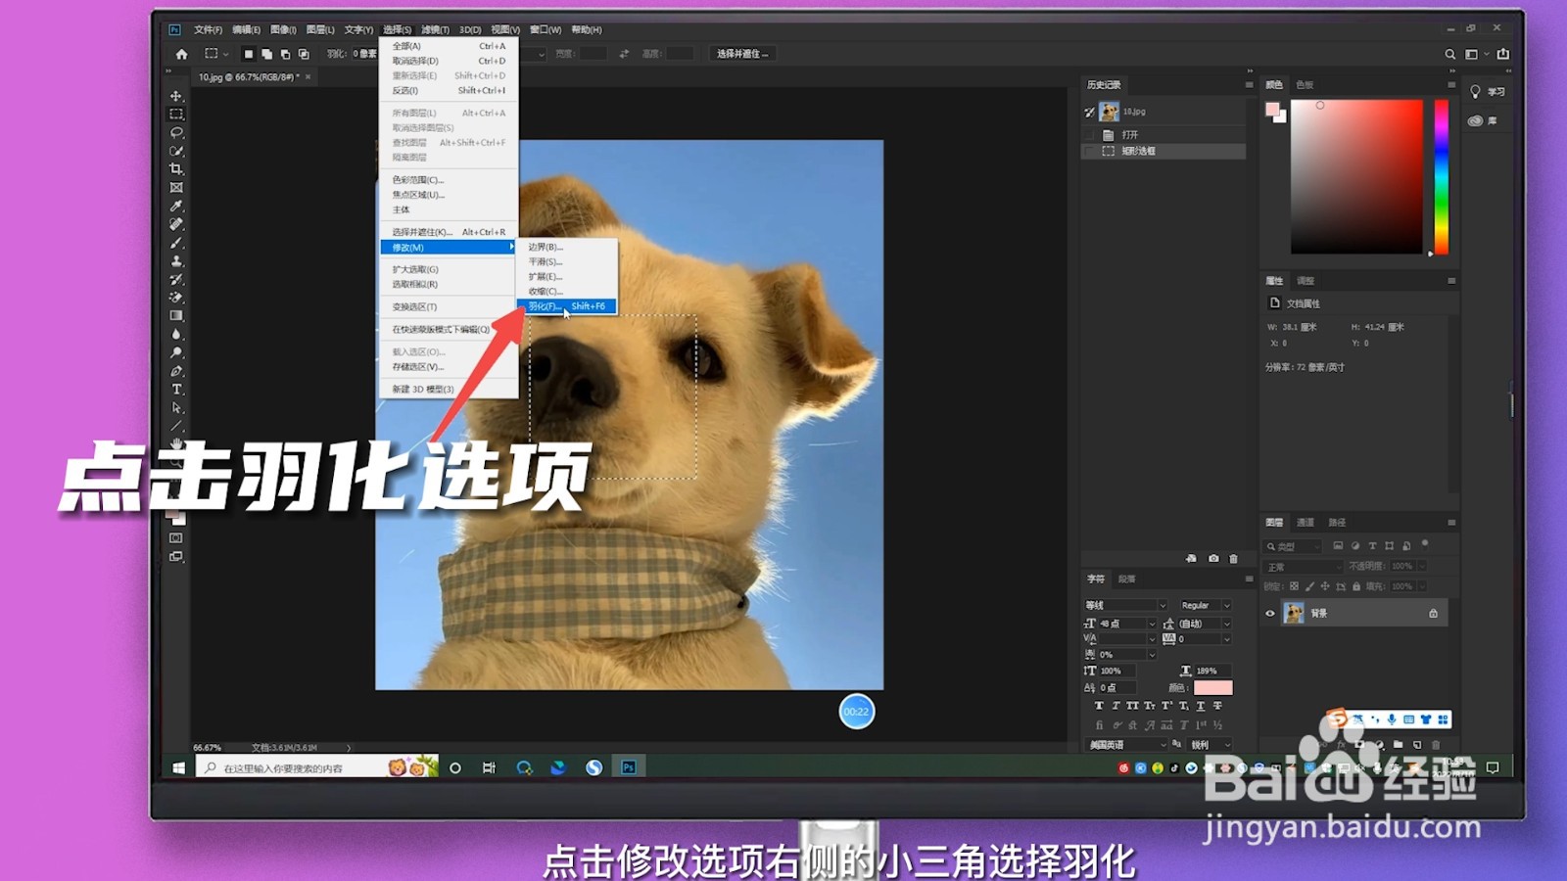Select the Blur tool

pyautogui.click(x=176, y=335)
